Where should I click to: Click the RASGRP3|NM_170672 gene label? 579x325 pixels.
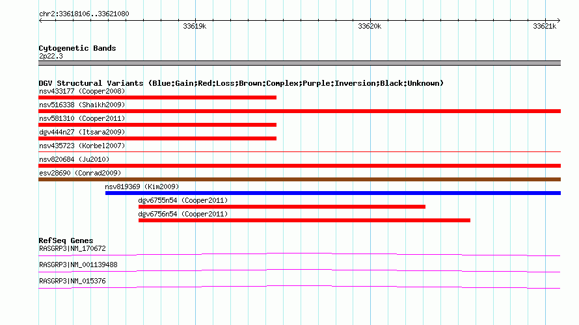tap(72, 249)
